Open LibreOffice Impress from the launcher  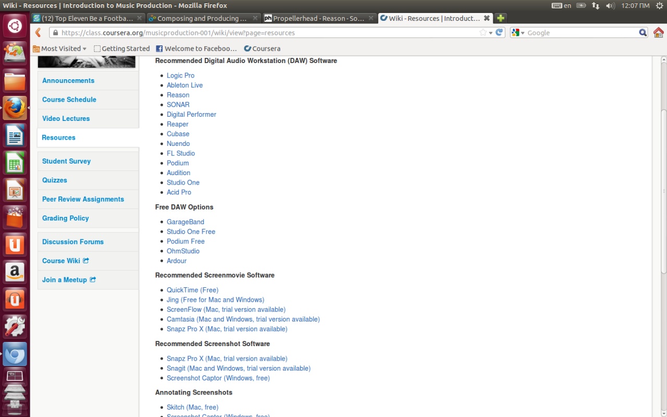pyautogui.click(x=15, y=190)
